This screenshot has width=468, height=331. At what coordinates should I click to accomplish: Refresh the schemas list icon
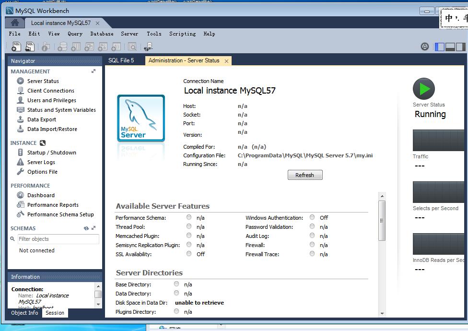pyautogui.click(x=86, y=228)
